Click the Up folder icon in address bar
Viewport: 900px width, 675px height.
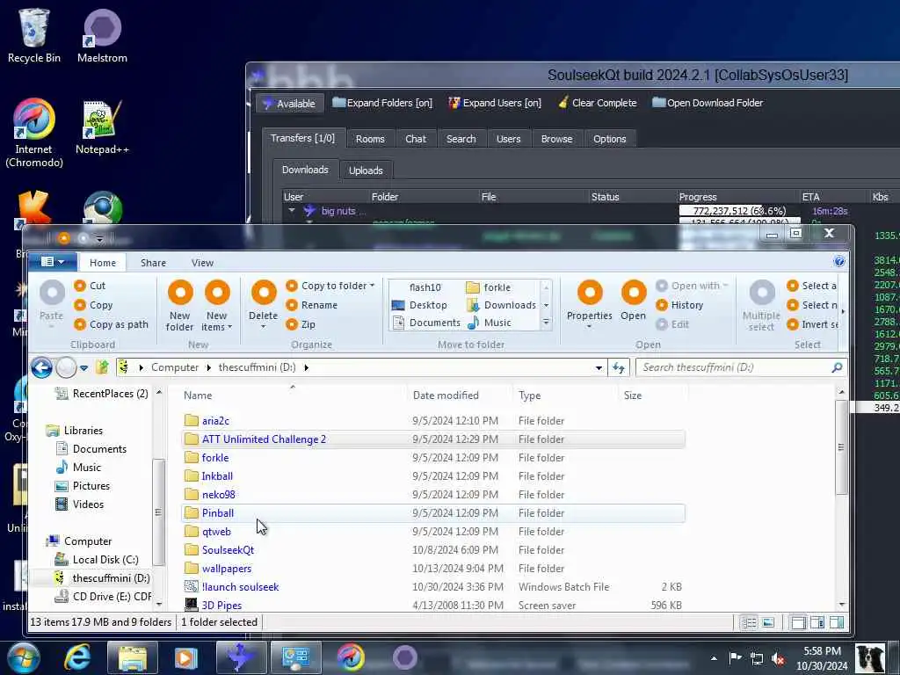pyautogui.click(x=102, y=367)
